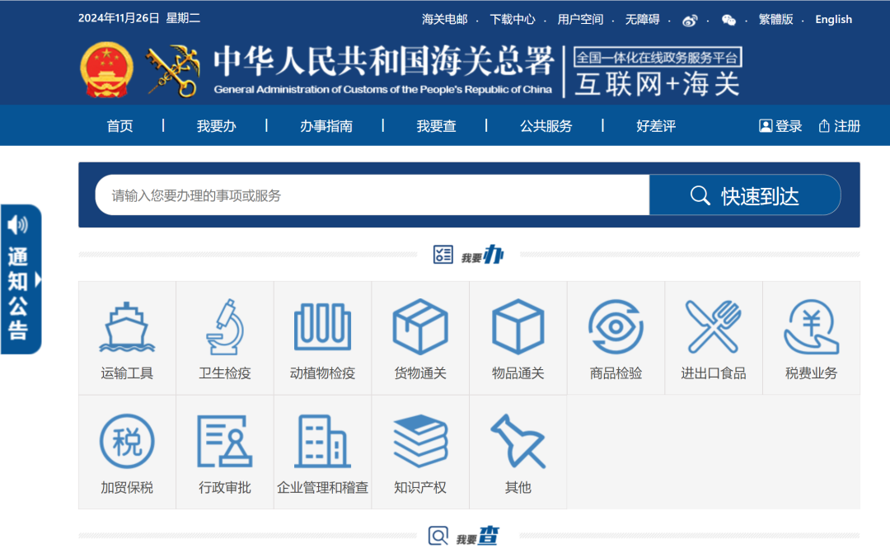890x558 pixels.
Task: Open the 卫生检疫 microscope icon
Action: tap(225, 327)
